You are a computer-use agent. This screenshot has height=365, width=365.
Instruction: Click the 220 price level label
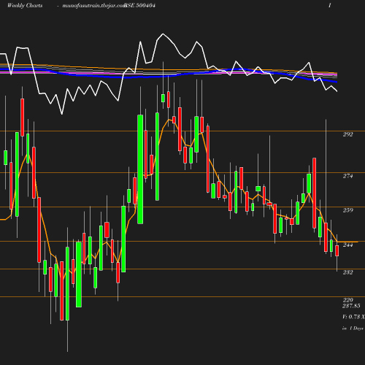click(x=348, y=300)
